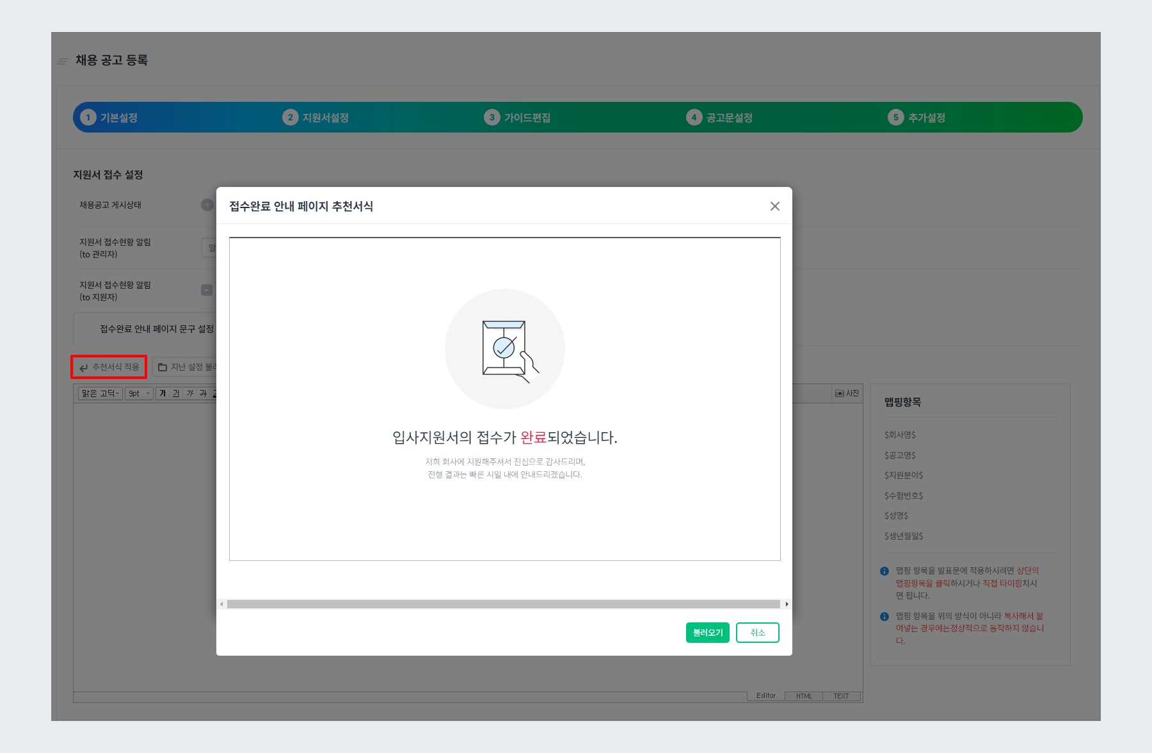This screenshot has width=1152, height=753.
Task: Open the 9pt font size dropdown
Action: [139, 393]
